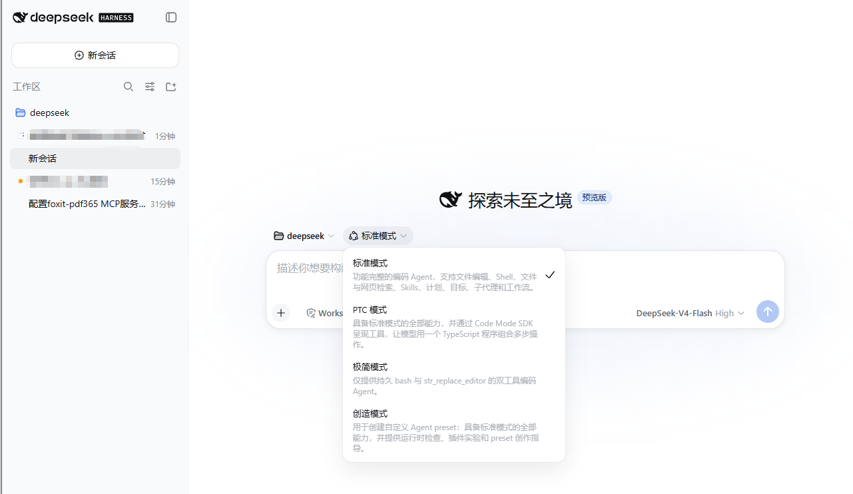Open the 配置foxit-pdf365 MCP服务 conversation
This screenshot has width=853, height=494.
coord(95,204)
